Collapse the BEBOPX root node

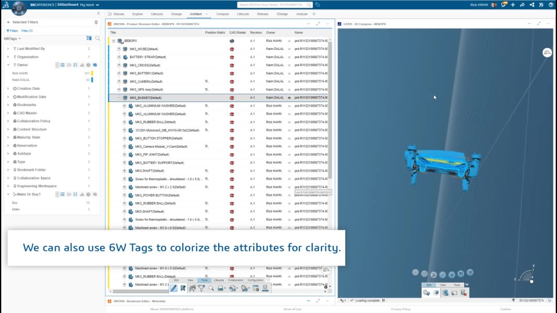pyautogui.click(x=114, y=41)
